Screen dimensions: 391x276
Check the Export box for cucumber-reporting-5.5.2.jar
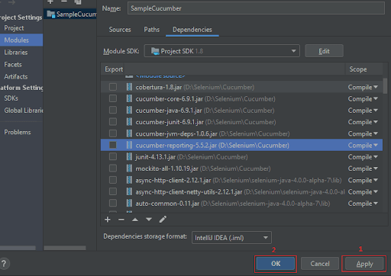click(113, 145)
